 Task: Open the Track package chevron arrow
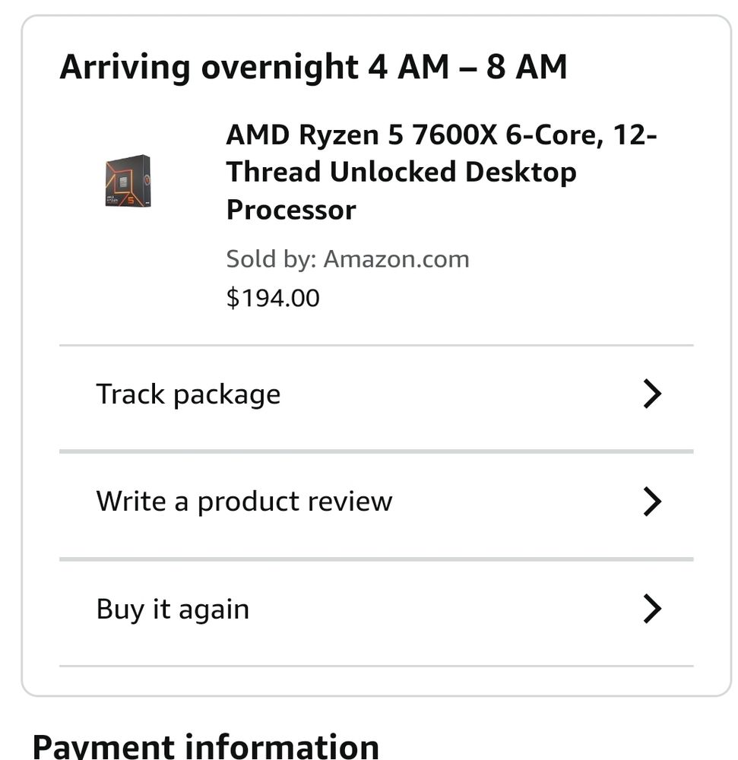651,394
